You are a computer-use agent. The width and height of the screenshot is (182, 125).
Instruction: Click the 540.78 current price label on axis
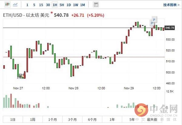(x=170, y=28)
